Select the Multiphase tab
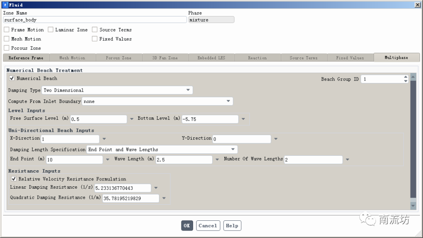 (396, 58)
